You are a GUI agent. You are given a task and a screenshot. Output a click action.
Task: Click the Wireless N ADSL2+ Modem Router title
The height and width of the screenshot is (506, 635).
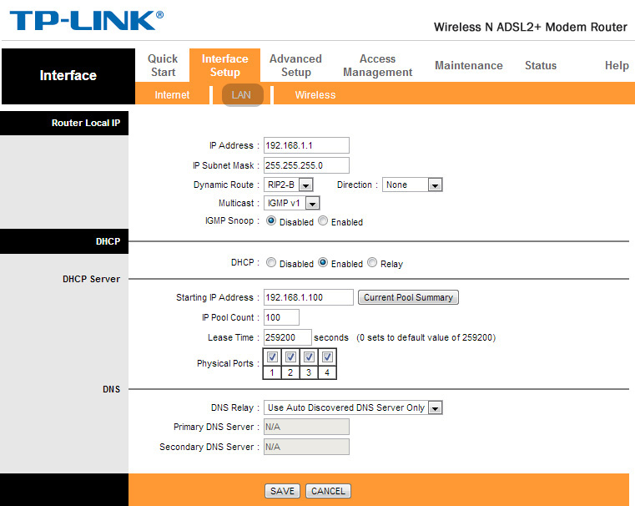(x=531, y=28)
